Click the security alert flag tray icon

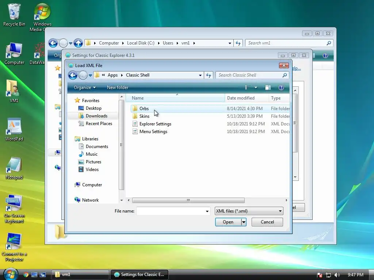320,275
